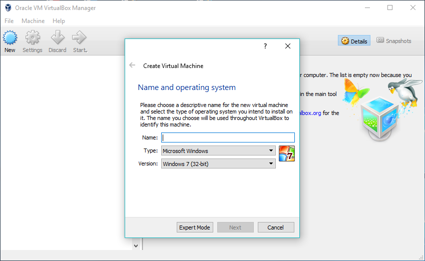Open the Machine menu
The image size is (425, 261).
click(33, 21)
